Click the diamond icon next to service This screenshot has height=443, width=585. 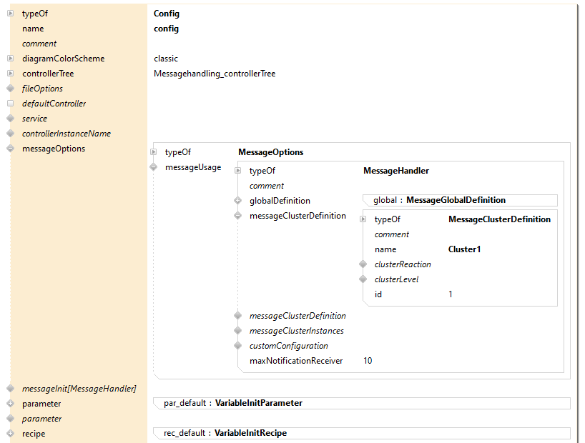pyautogui.click(x=10, y=119)
